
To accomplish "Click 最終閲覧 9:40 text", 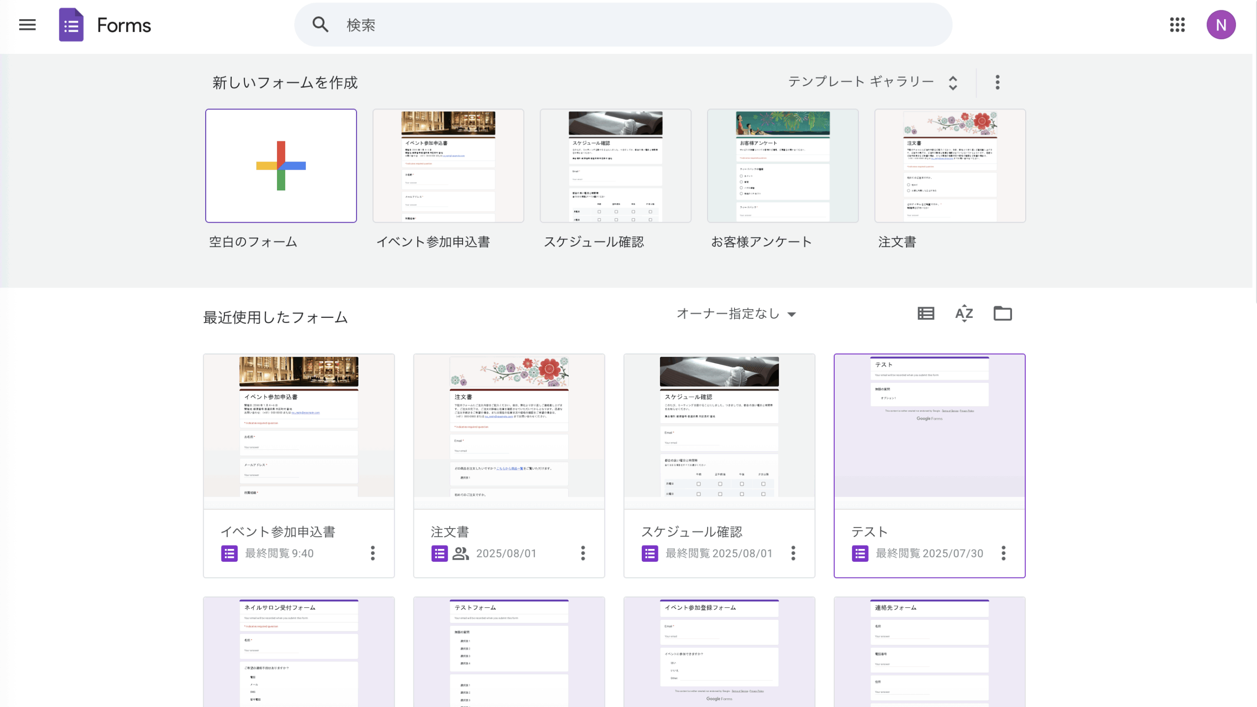I will tap(279, 553).
